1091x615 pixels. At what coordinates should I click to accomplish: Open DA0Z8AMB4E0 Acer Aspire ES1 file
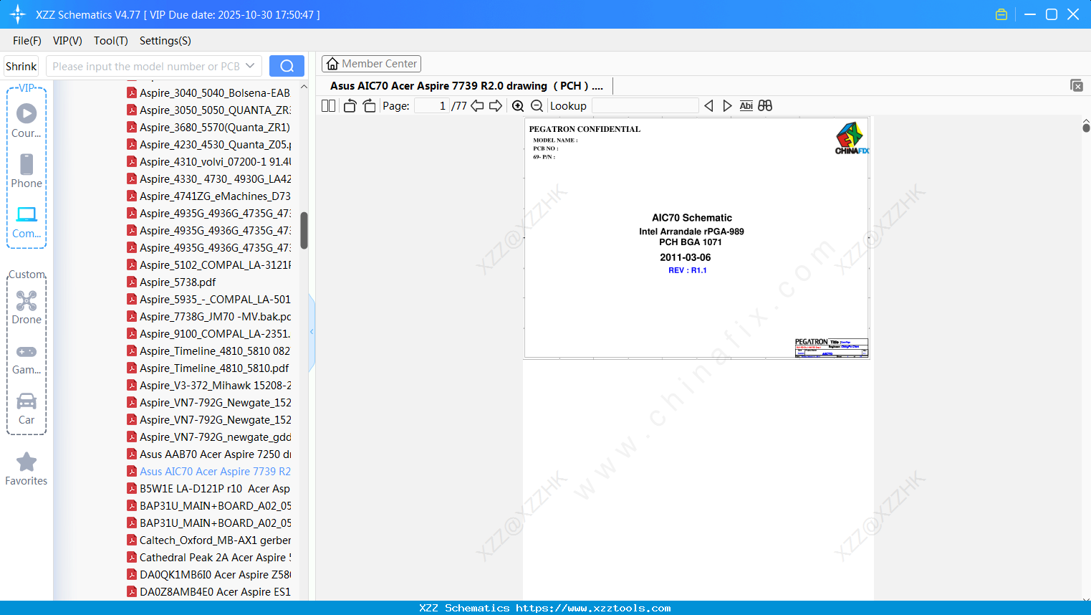[209, 591]
